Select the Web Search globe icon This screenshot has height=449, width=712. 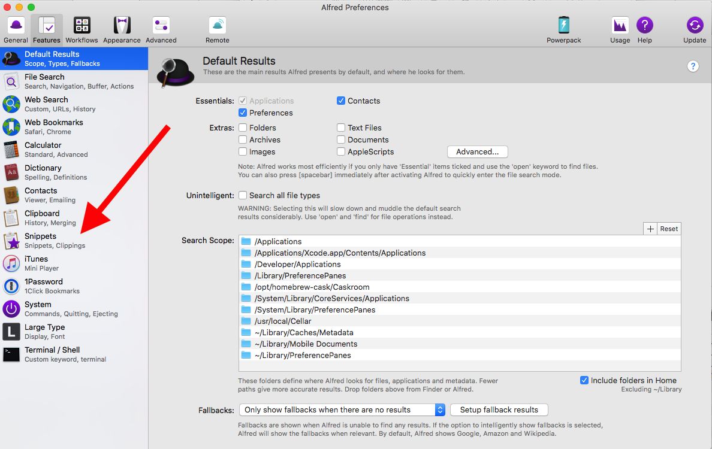point(11,104)
